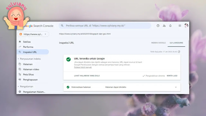
Task: Open the Google apps grid
Action: (180, 26)
